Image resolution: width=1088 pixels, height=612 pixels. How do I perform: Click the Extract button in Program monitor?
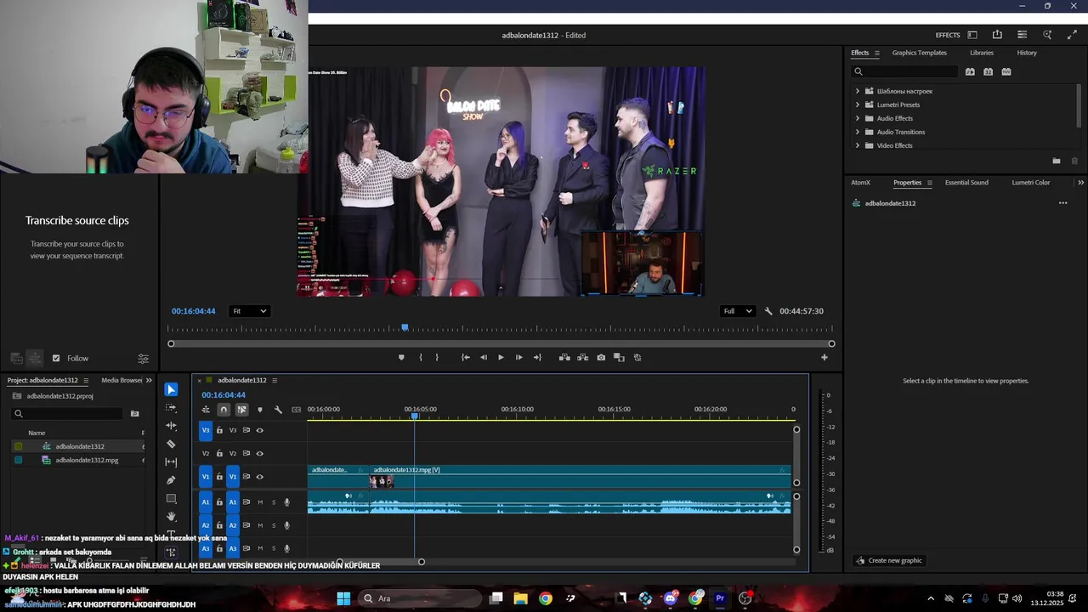(582, 357)
